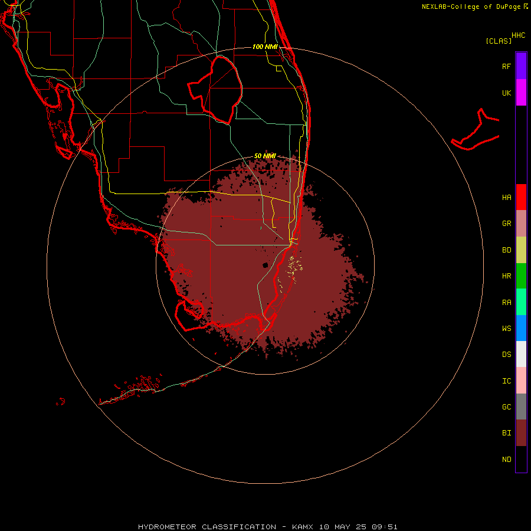This screenshot has width=531, height=531.
Task: Click the 100 NMI range ring label
Action: pyautogui.click(x=265, y=47)
